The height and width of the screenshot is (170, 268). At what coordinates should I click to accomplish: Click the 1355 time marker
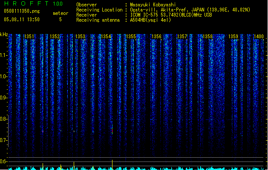tap(131, 36)
